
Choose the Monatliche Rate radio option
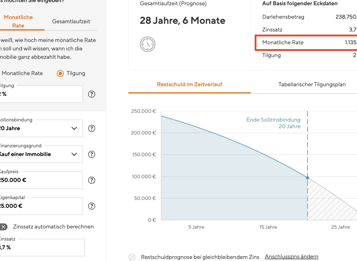(22, 73)
